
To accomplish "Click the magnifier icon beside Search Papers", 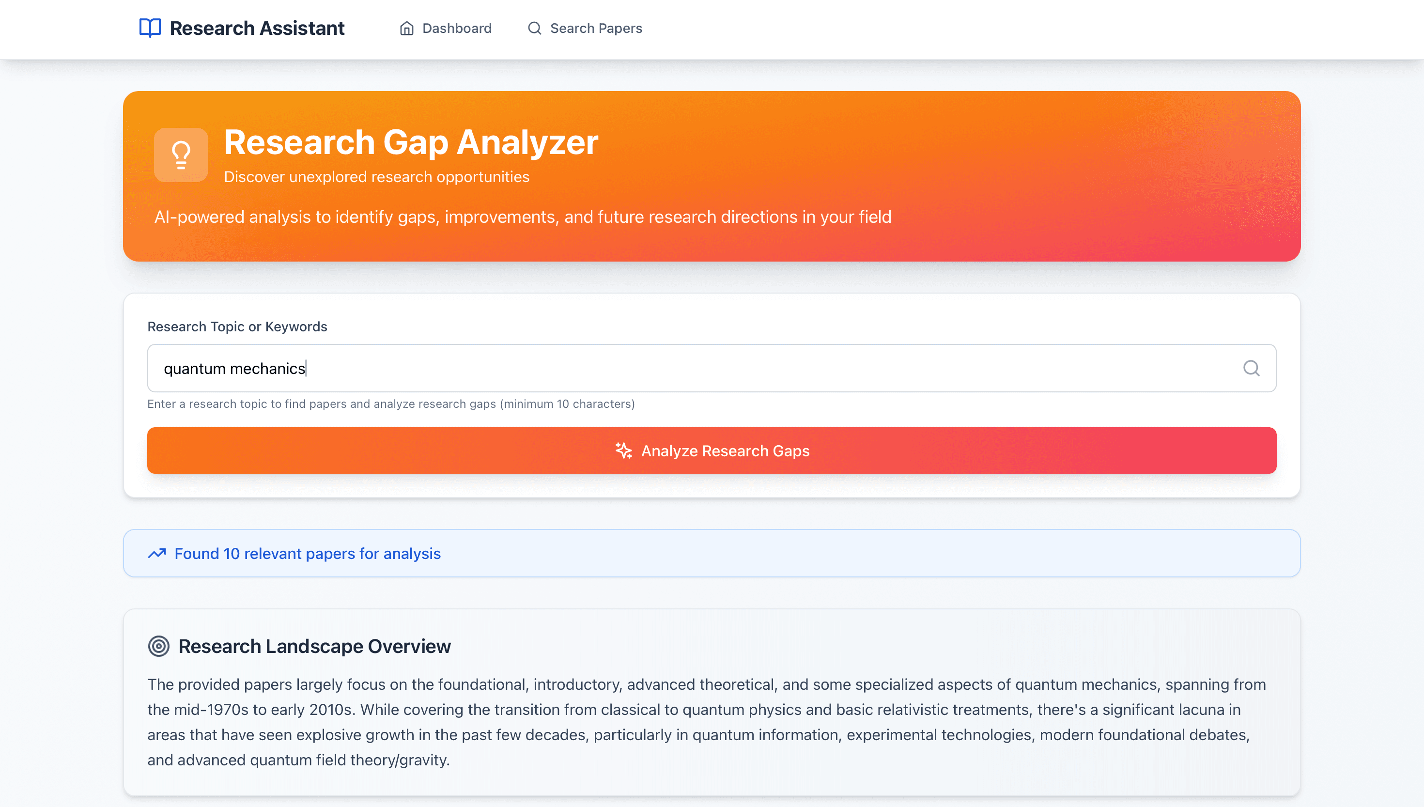I will point(534,28).
